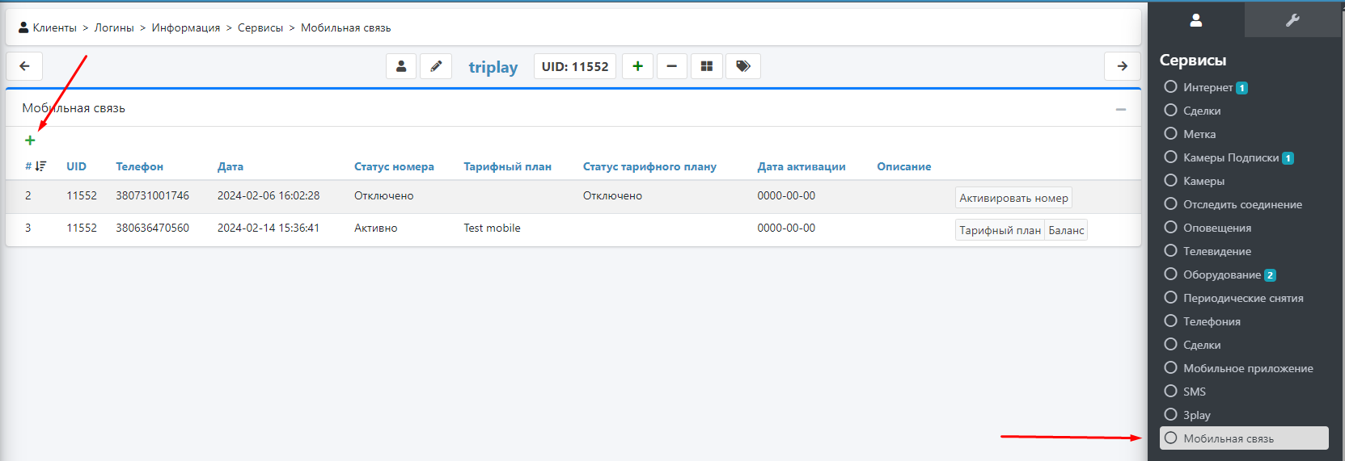Open the Сервисы breadcrumb

point(260,27)
